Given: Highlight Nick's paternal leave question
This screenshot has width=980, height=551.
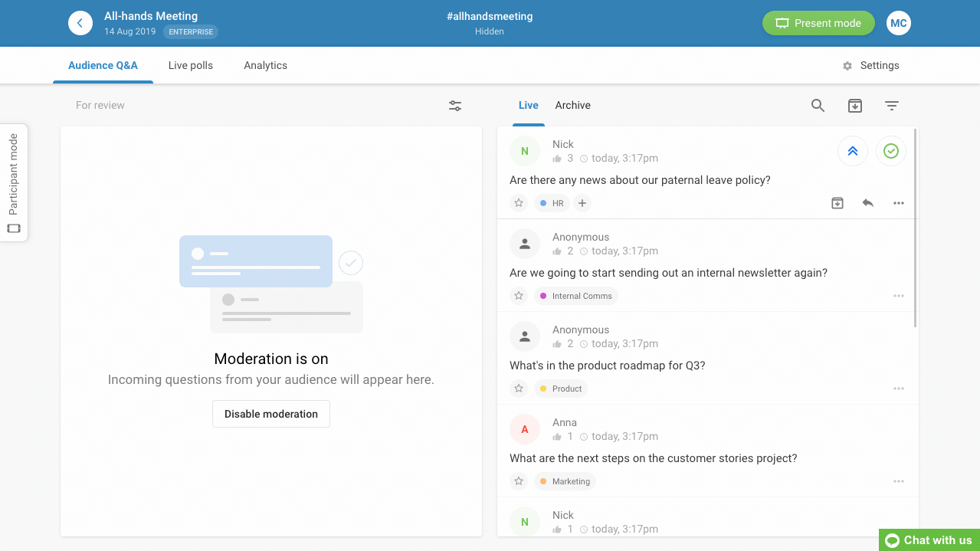Looking at the screenshot, I should point(853,152).
